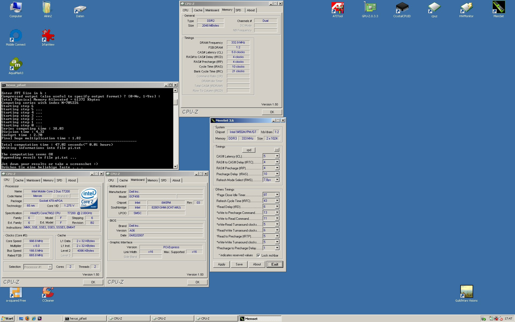Open the Computer desktop icon
The image size is (515, 322).
click(16, 9)
